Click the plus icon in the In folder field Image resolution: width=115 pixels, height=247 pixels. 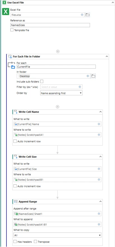pos(88,76)
